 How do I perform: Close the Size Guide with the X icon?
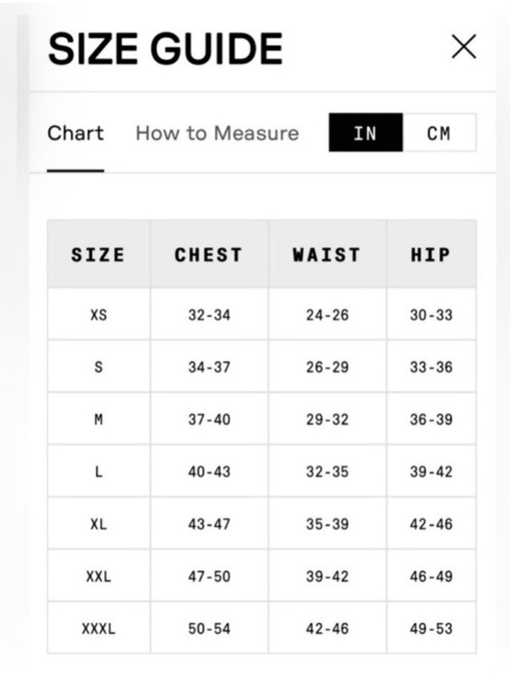[x=464, y=46]
